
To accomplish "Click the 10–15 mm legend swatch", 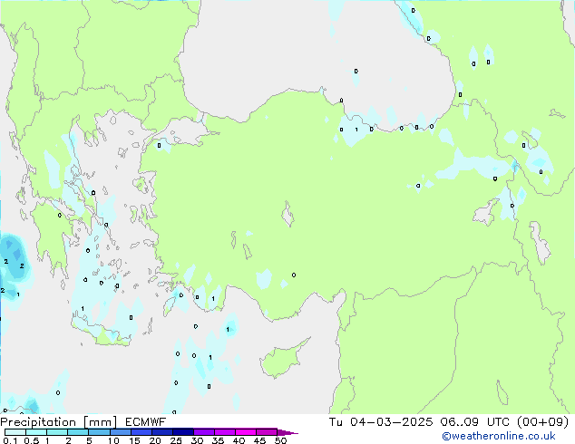I will tap(120, 432).
